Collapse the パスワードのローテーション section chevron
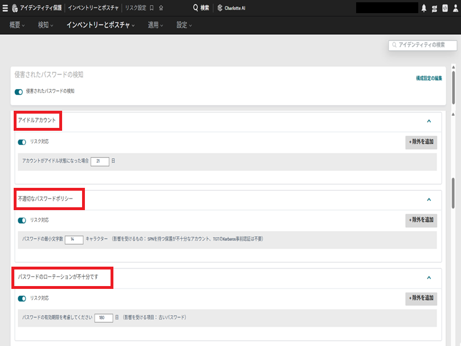 (429, 277)
